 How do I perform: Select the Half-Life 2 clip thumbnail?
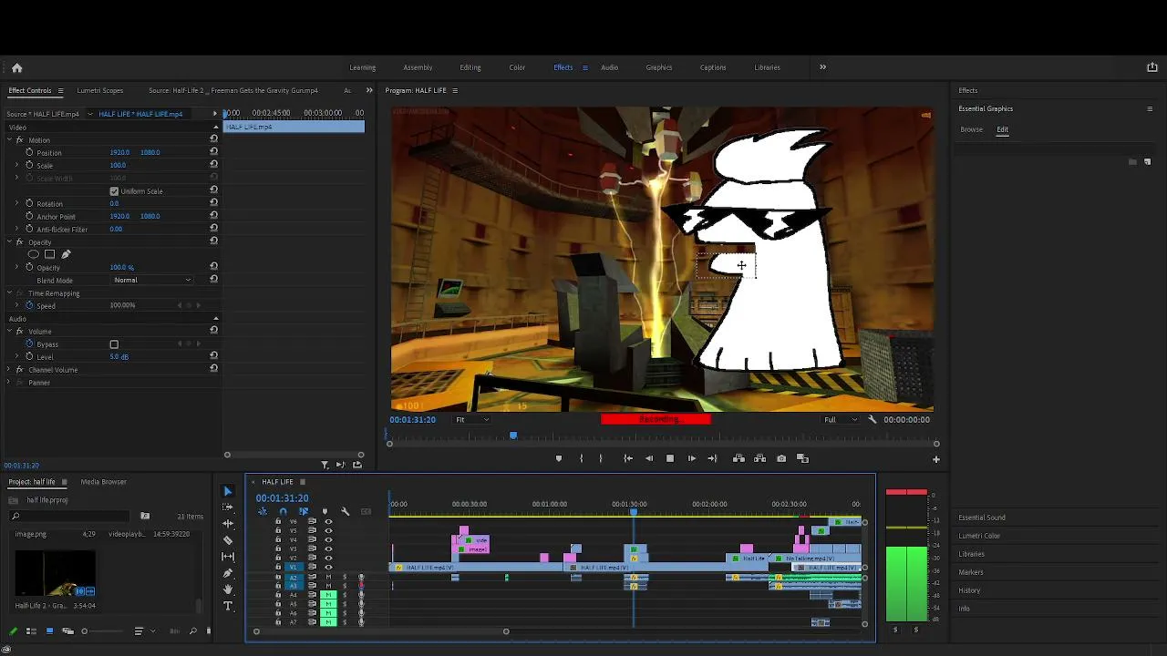[x=56, y=574]
